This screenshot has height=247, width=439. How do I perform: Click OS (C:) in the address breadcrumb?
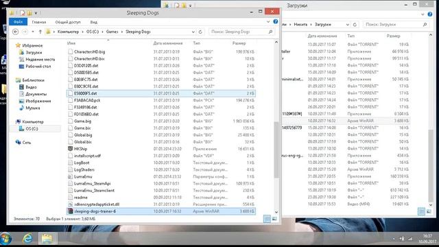pos(93,32)
